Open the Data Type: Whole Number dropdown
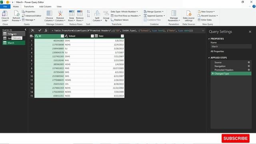The image size is (256, 144). coord(124,12)
